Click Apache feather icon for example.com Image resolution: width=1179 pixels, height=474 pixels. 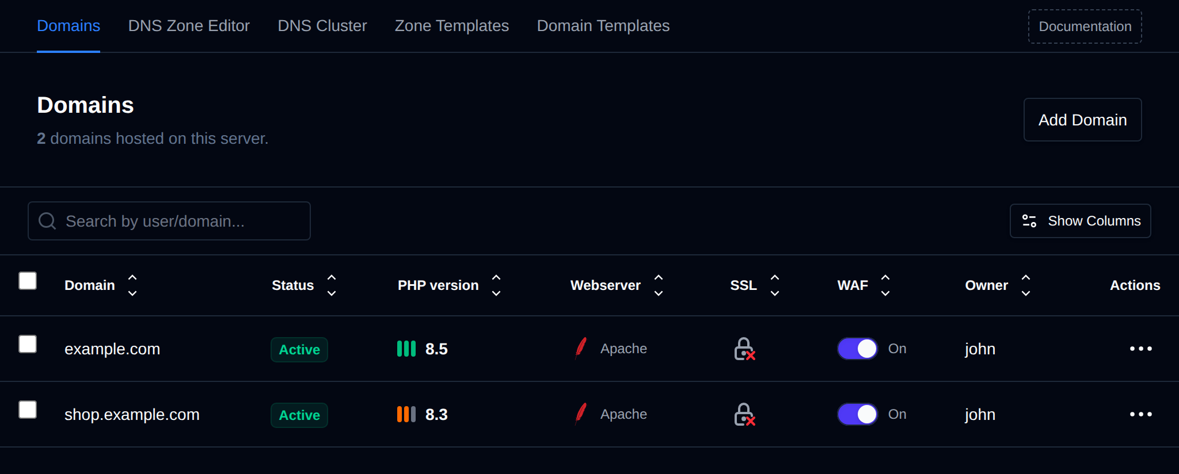(x=581, y=348)
